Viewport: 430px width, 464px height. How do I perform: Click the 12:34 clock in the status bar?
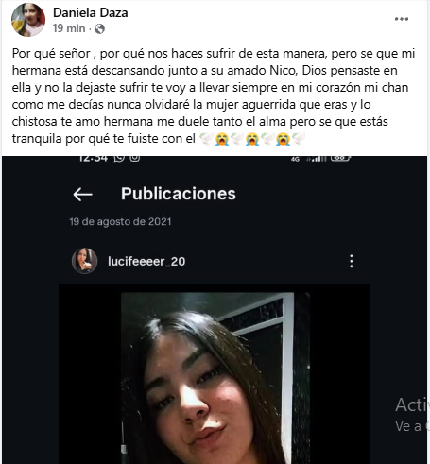click(x=94, y=158)
